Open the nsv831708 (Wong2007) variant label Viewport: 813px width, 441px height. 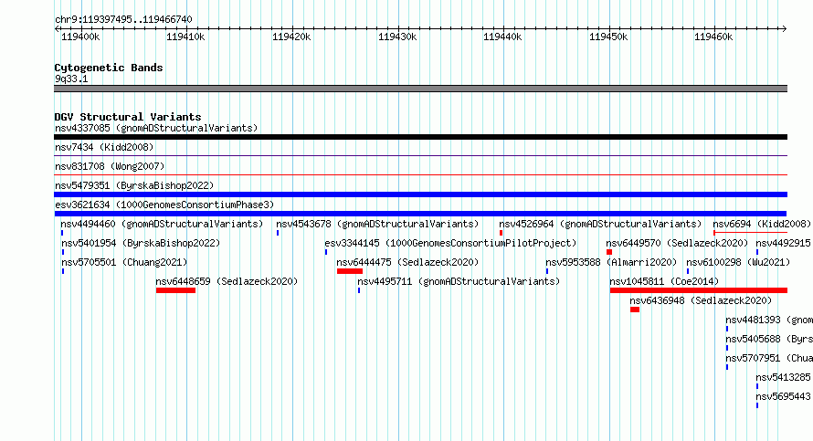(x=110, y=166)
